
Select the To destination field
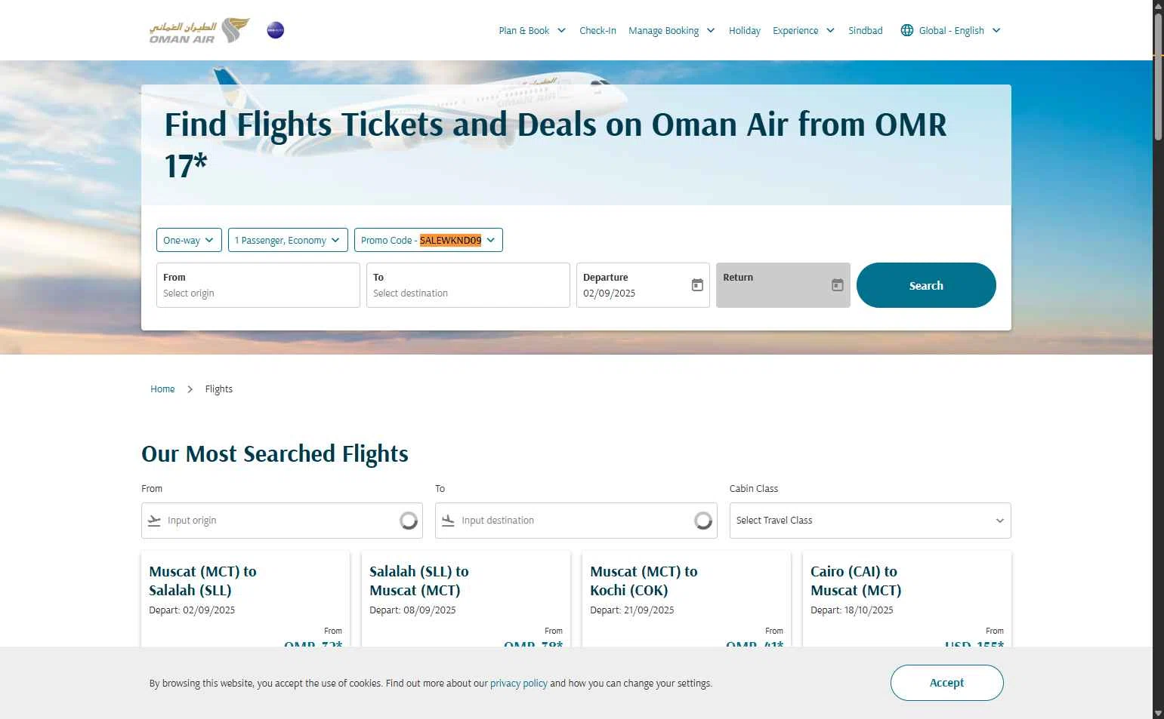pos(468,285)
